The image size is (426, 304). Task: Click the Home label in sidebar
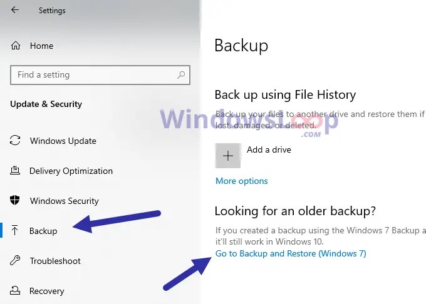[41, 46]
